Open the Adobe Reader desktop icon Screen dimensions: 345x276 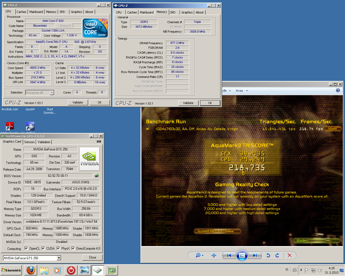(x=10, y=126)
